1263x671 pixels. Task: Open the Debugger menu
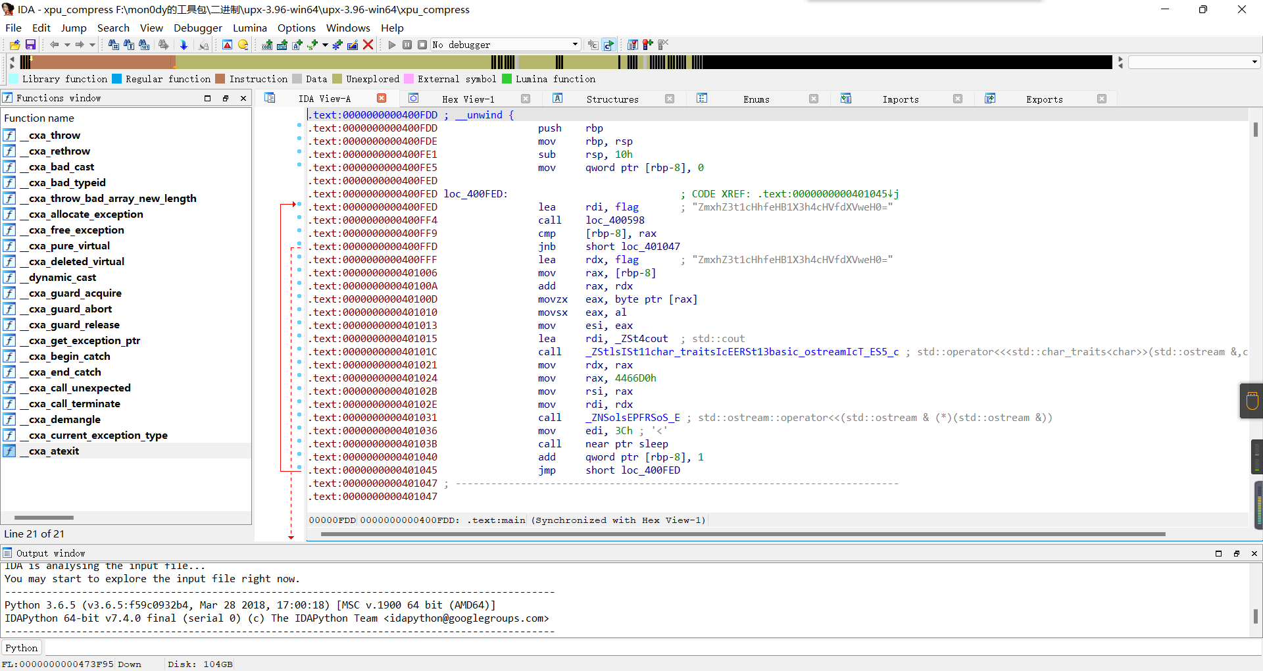pyautogui.click(x=197, y=28)
